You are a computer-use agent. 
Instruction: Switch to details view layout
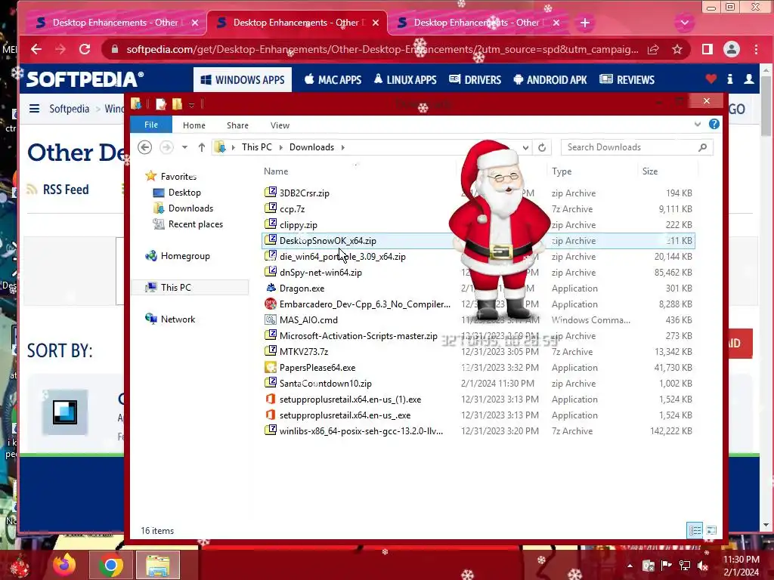pos(695,531)
